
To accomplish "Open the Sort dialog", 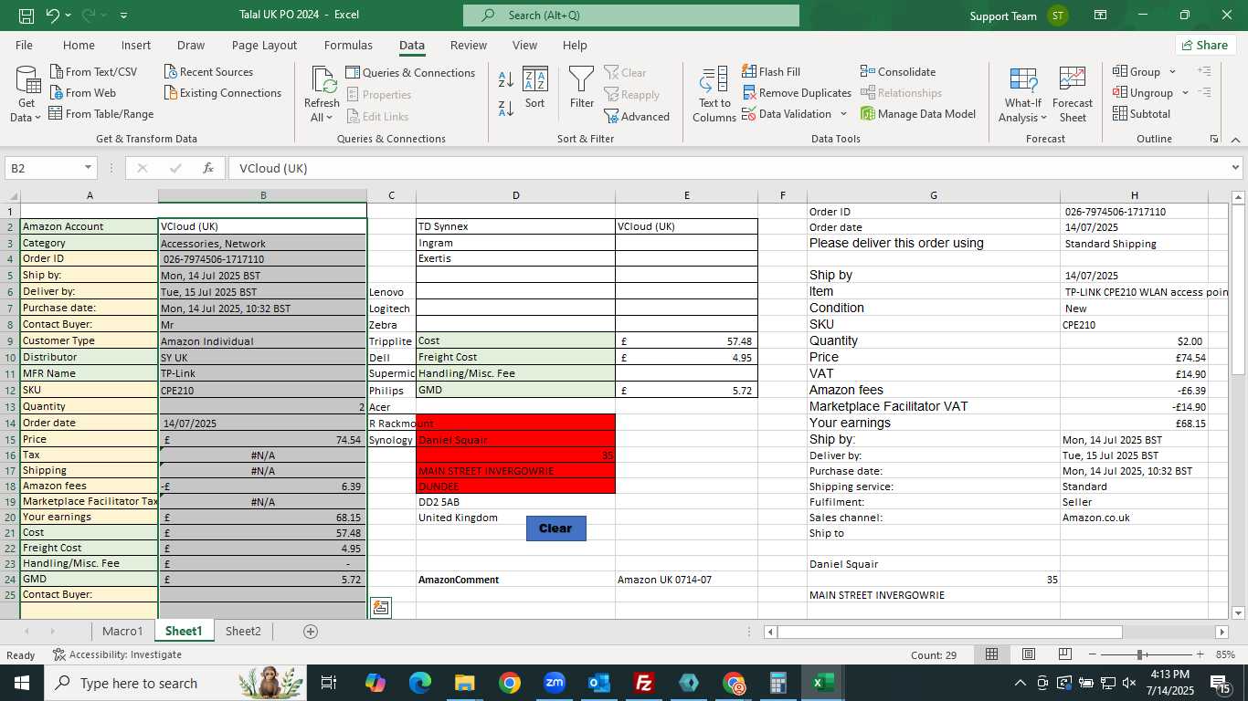I will pyautogui.click(x=534, y=88).
